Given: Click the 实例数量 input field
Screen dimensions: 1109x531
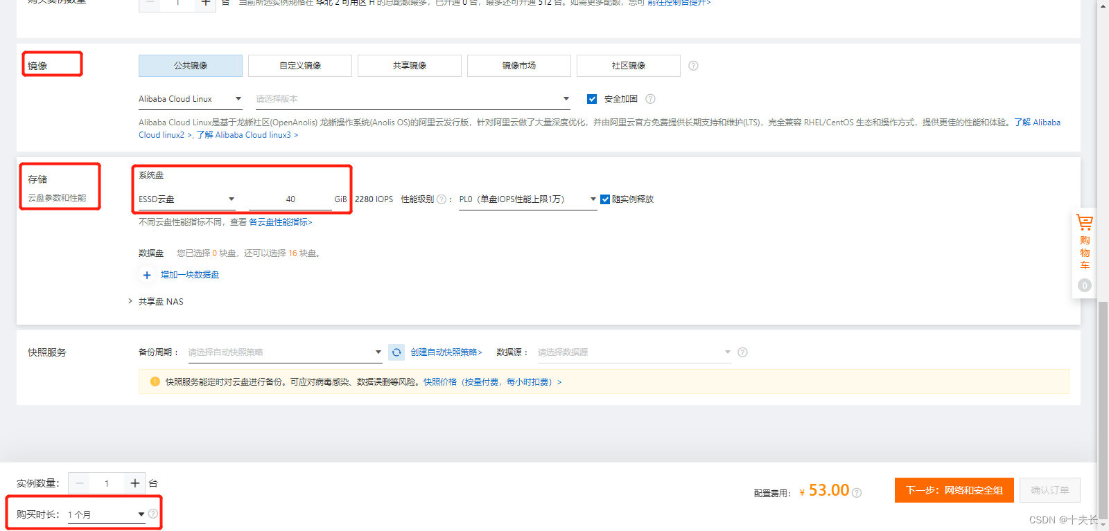Looking at the screenshot, I should [107, 483].
